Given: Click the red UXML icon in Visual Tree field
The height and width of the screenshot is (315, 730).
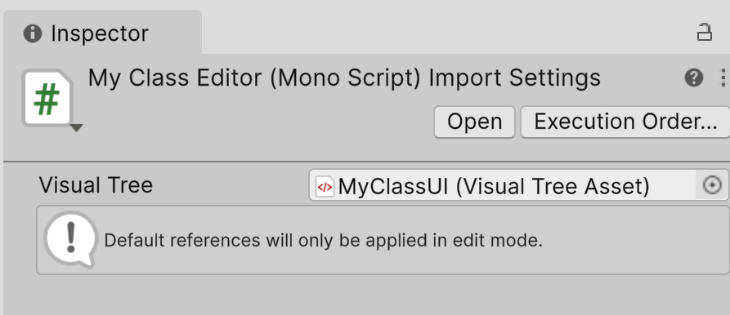Looking at the screenshot, I should pos(325,187).
